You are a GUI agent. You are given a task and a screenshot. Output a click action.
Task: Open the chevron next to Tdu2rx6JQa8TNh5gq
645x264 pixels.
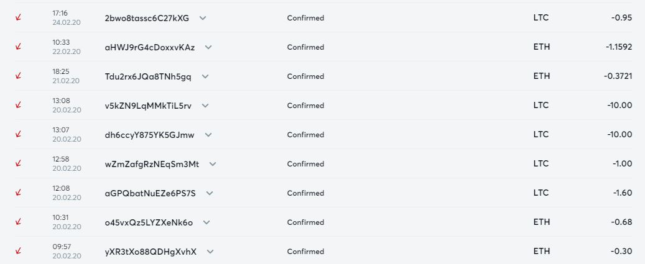click(x=205, y=76)
